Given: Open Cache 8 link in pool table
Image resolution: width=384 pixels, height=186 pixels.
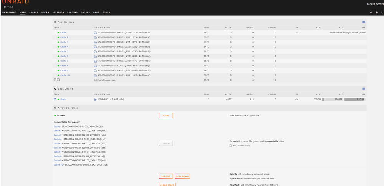Looking at the screenshot, I should click(x=64, y=66).
